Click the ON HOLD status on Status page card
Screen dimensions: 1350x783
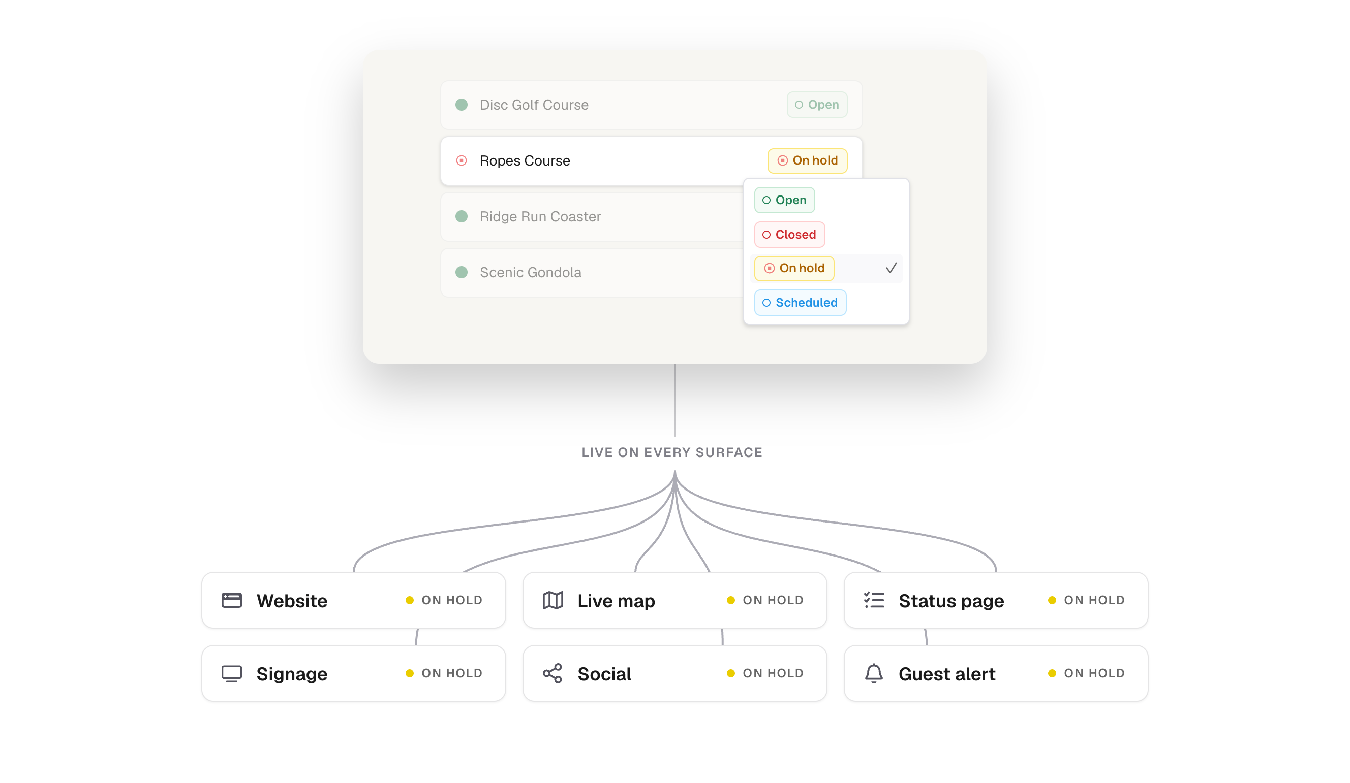tap(1087, 601)
